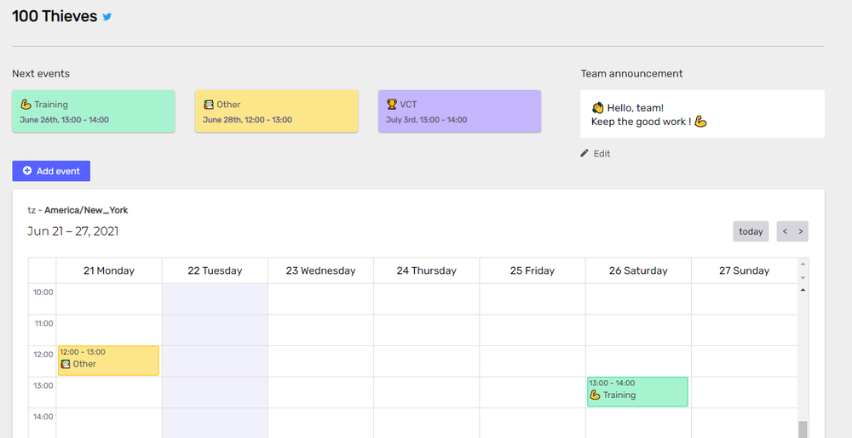The width and height of the screenshot is (852, 438).
Task: Click the 14:00 time slot label
Action: 43,417
